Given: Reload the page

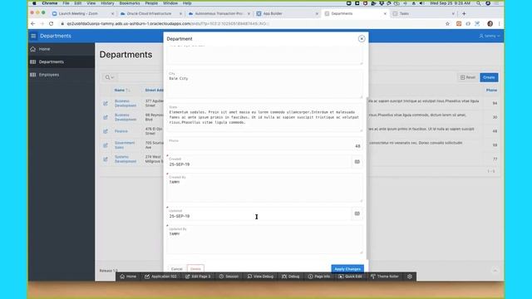Looking at the screenshot, I should coord(52,24).
